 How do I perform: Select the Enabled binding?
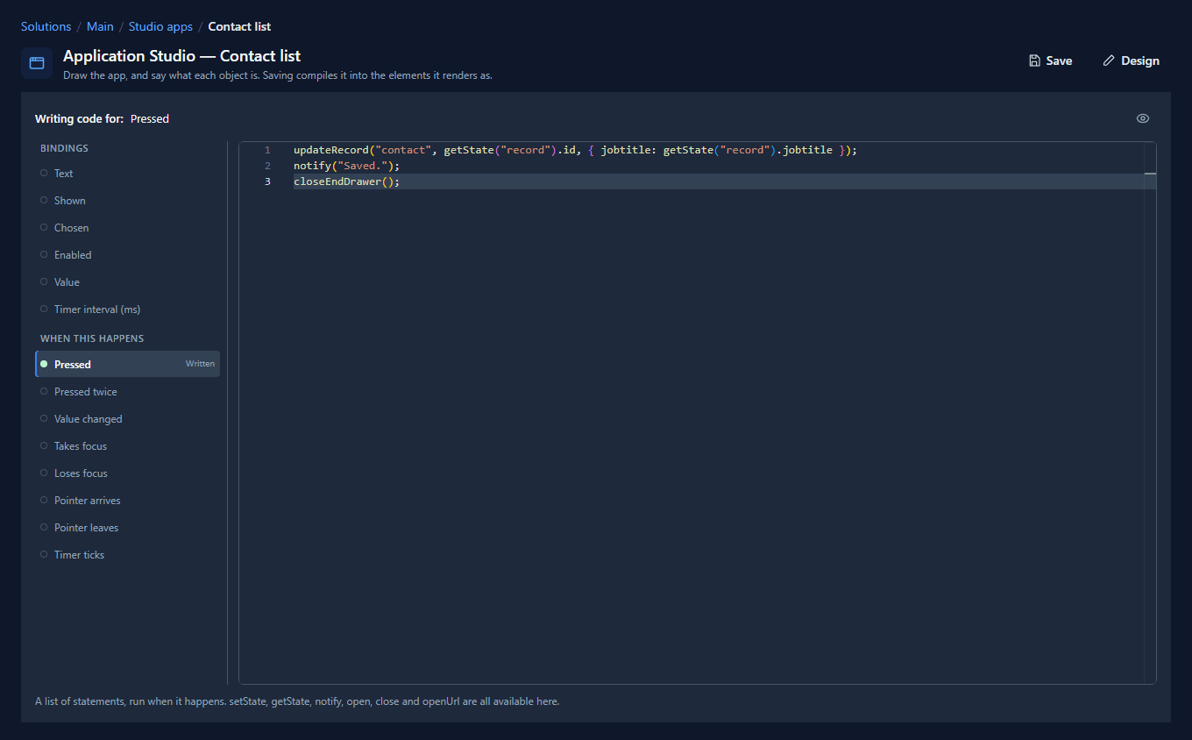127,255
